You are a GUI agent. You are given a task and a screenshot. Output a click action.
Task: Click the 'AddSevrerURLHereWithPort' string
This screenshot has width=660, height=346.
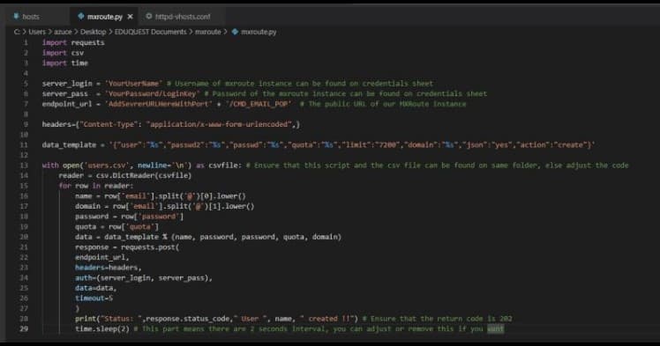pos(159,104)
